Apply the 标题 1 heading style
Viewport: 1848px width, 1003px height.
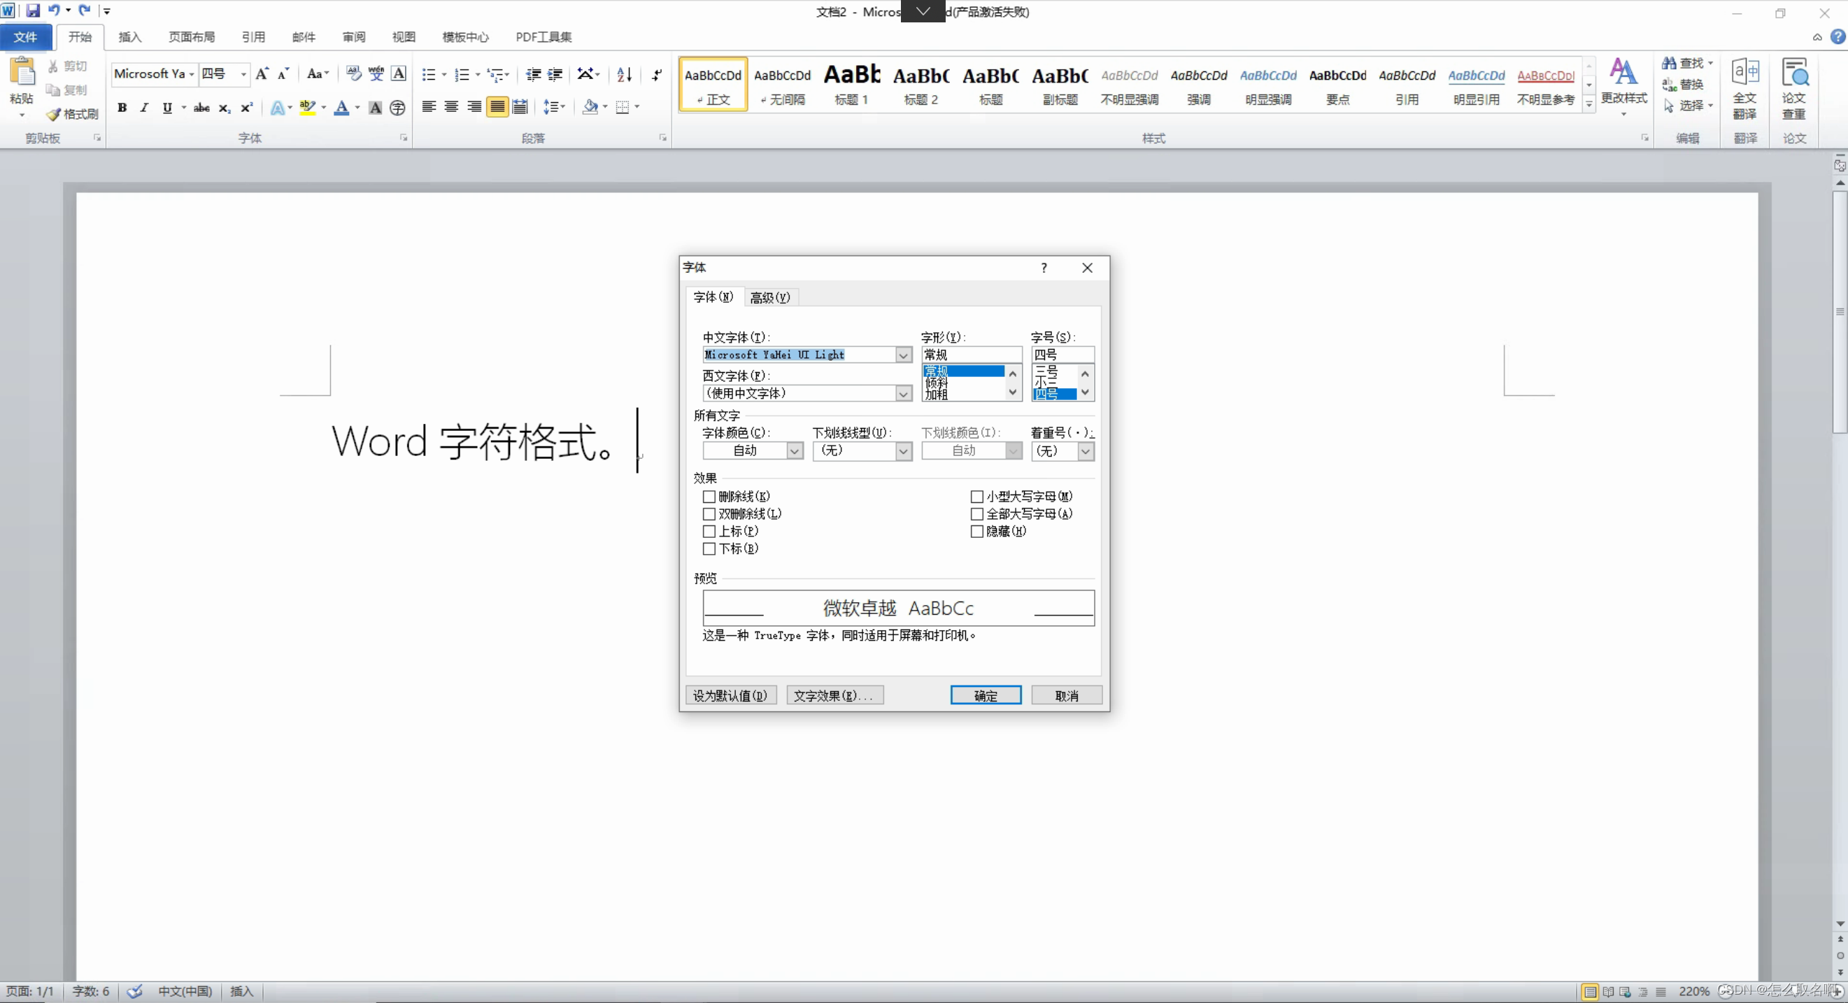[851, 85]
